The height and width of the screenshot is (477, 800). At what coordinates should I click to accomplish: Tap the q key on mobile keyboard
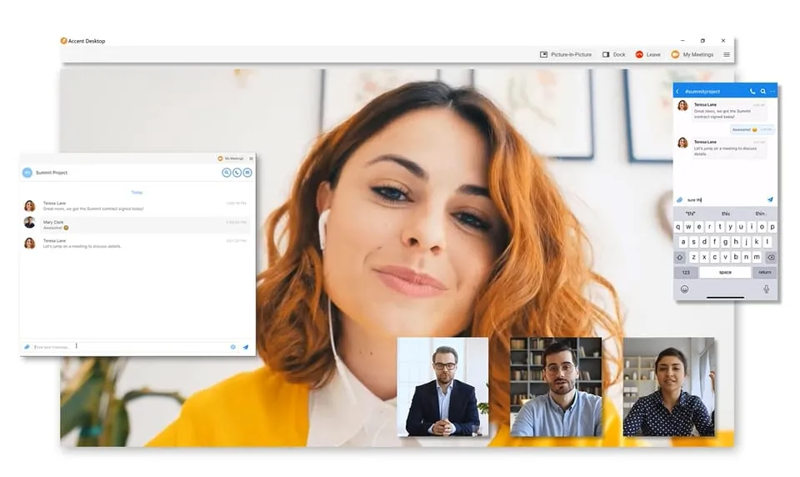678,227
